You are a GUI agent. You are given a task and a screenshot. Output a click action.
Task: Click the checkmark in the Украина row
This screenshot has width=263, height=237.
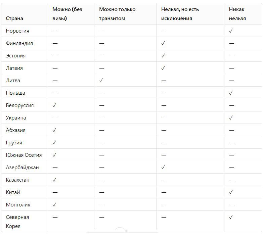point(231,118)
